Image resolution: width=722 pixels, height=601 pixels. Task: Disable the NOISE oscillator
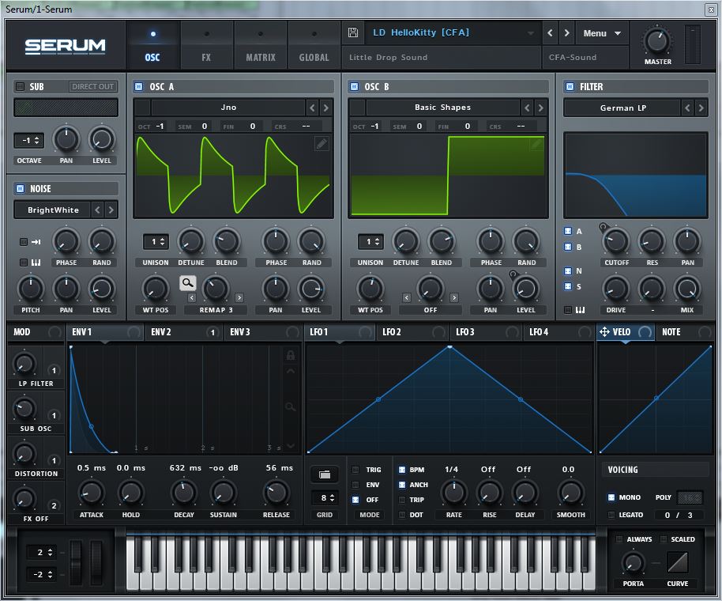20,188
